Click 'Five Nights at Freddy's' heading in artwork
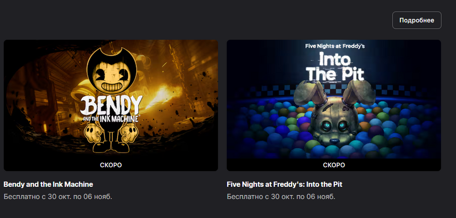Viewport: 456px width, 218px height. [x=335, y=46]
